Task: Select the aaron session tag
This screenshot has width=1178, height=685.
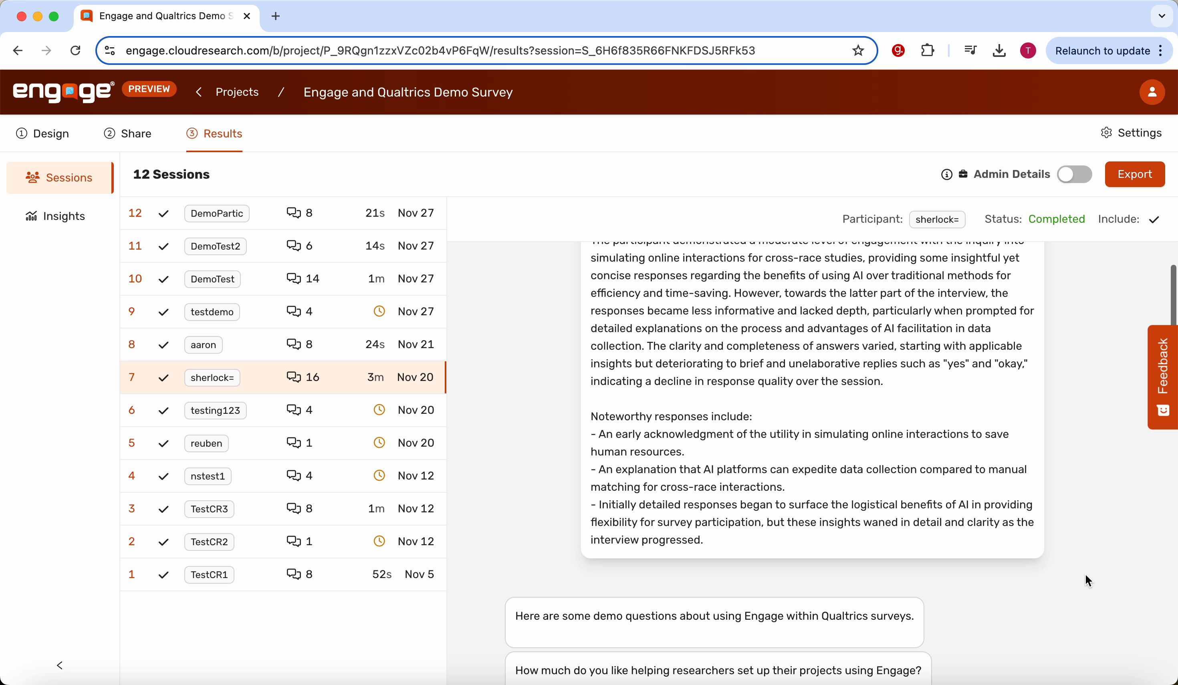Action: 204,345
